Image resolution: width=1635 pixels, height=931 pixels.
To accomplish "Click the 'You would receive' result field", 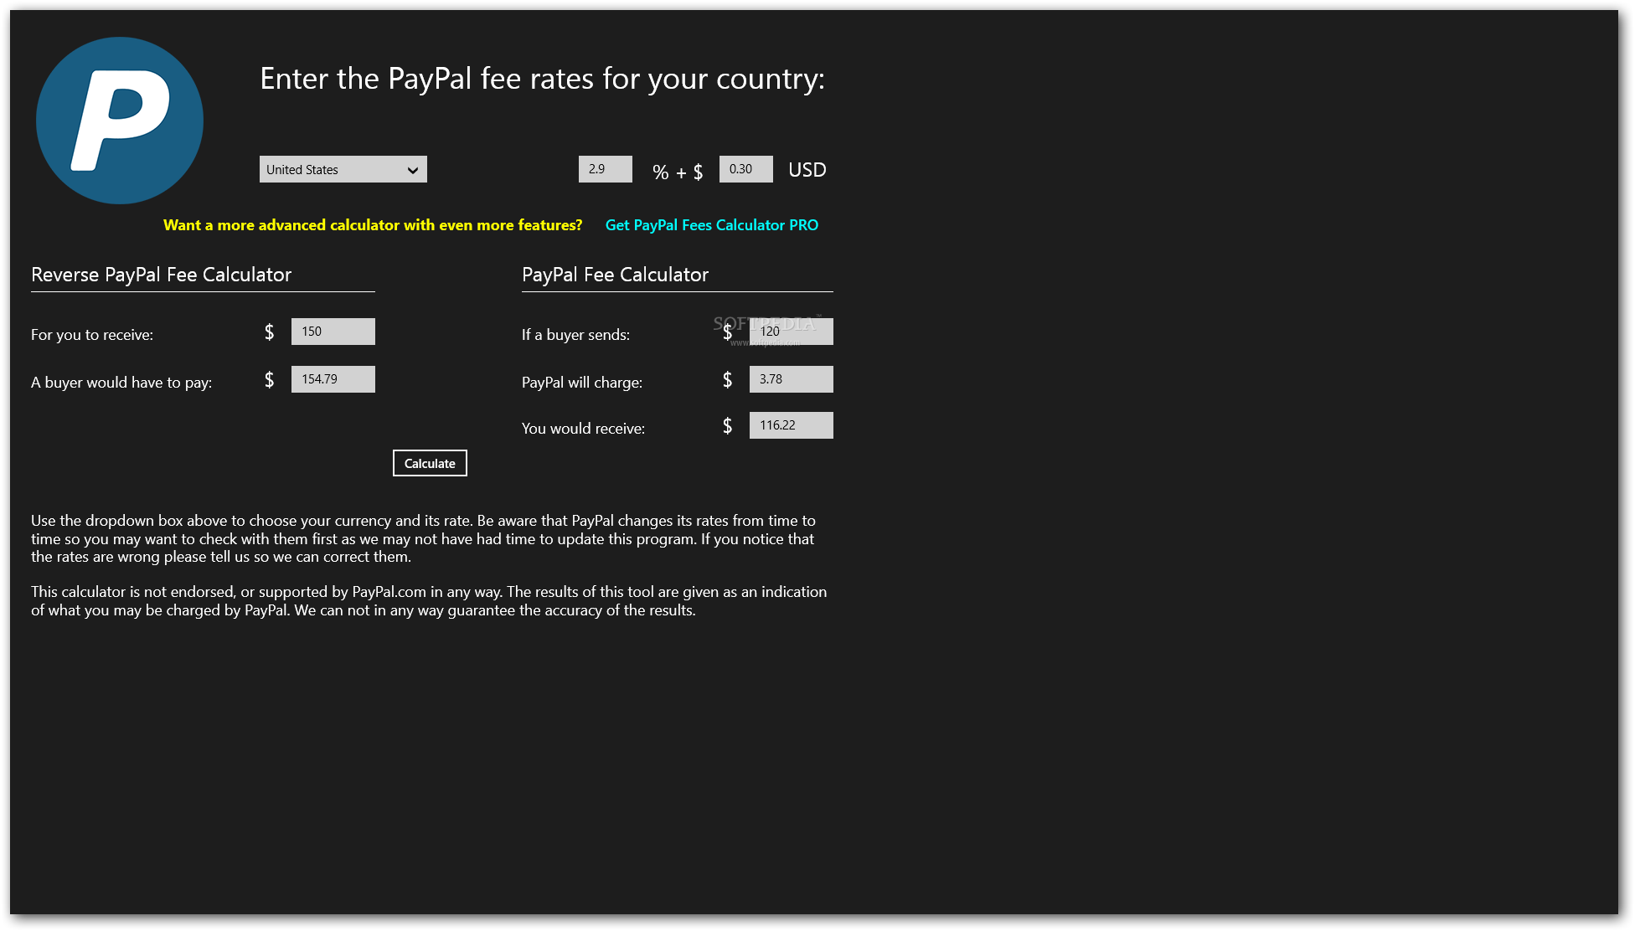I will click(792, 425).
